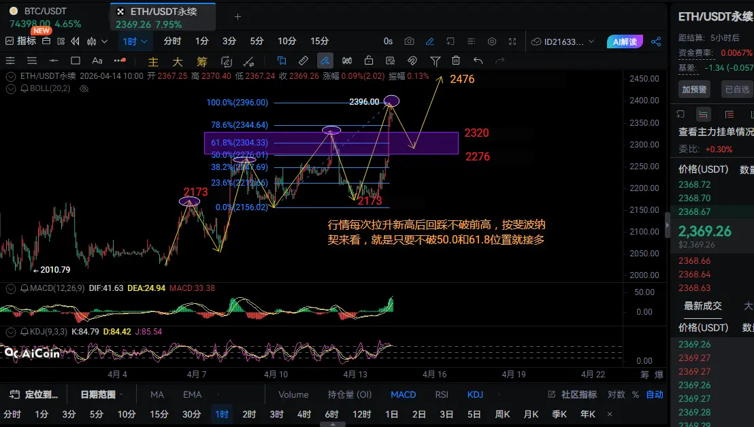Undo the last drawing action
The height and width of the screenshot is (427, 754).
tap(478, 61)
